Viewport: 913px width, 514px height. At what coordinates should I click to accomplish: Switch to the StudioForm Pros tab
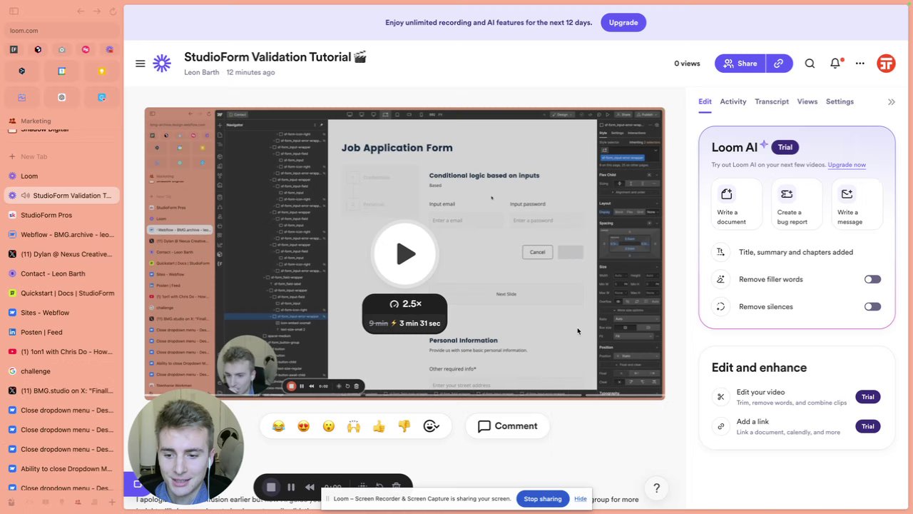pyautogui.click(x=62, y=215)
